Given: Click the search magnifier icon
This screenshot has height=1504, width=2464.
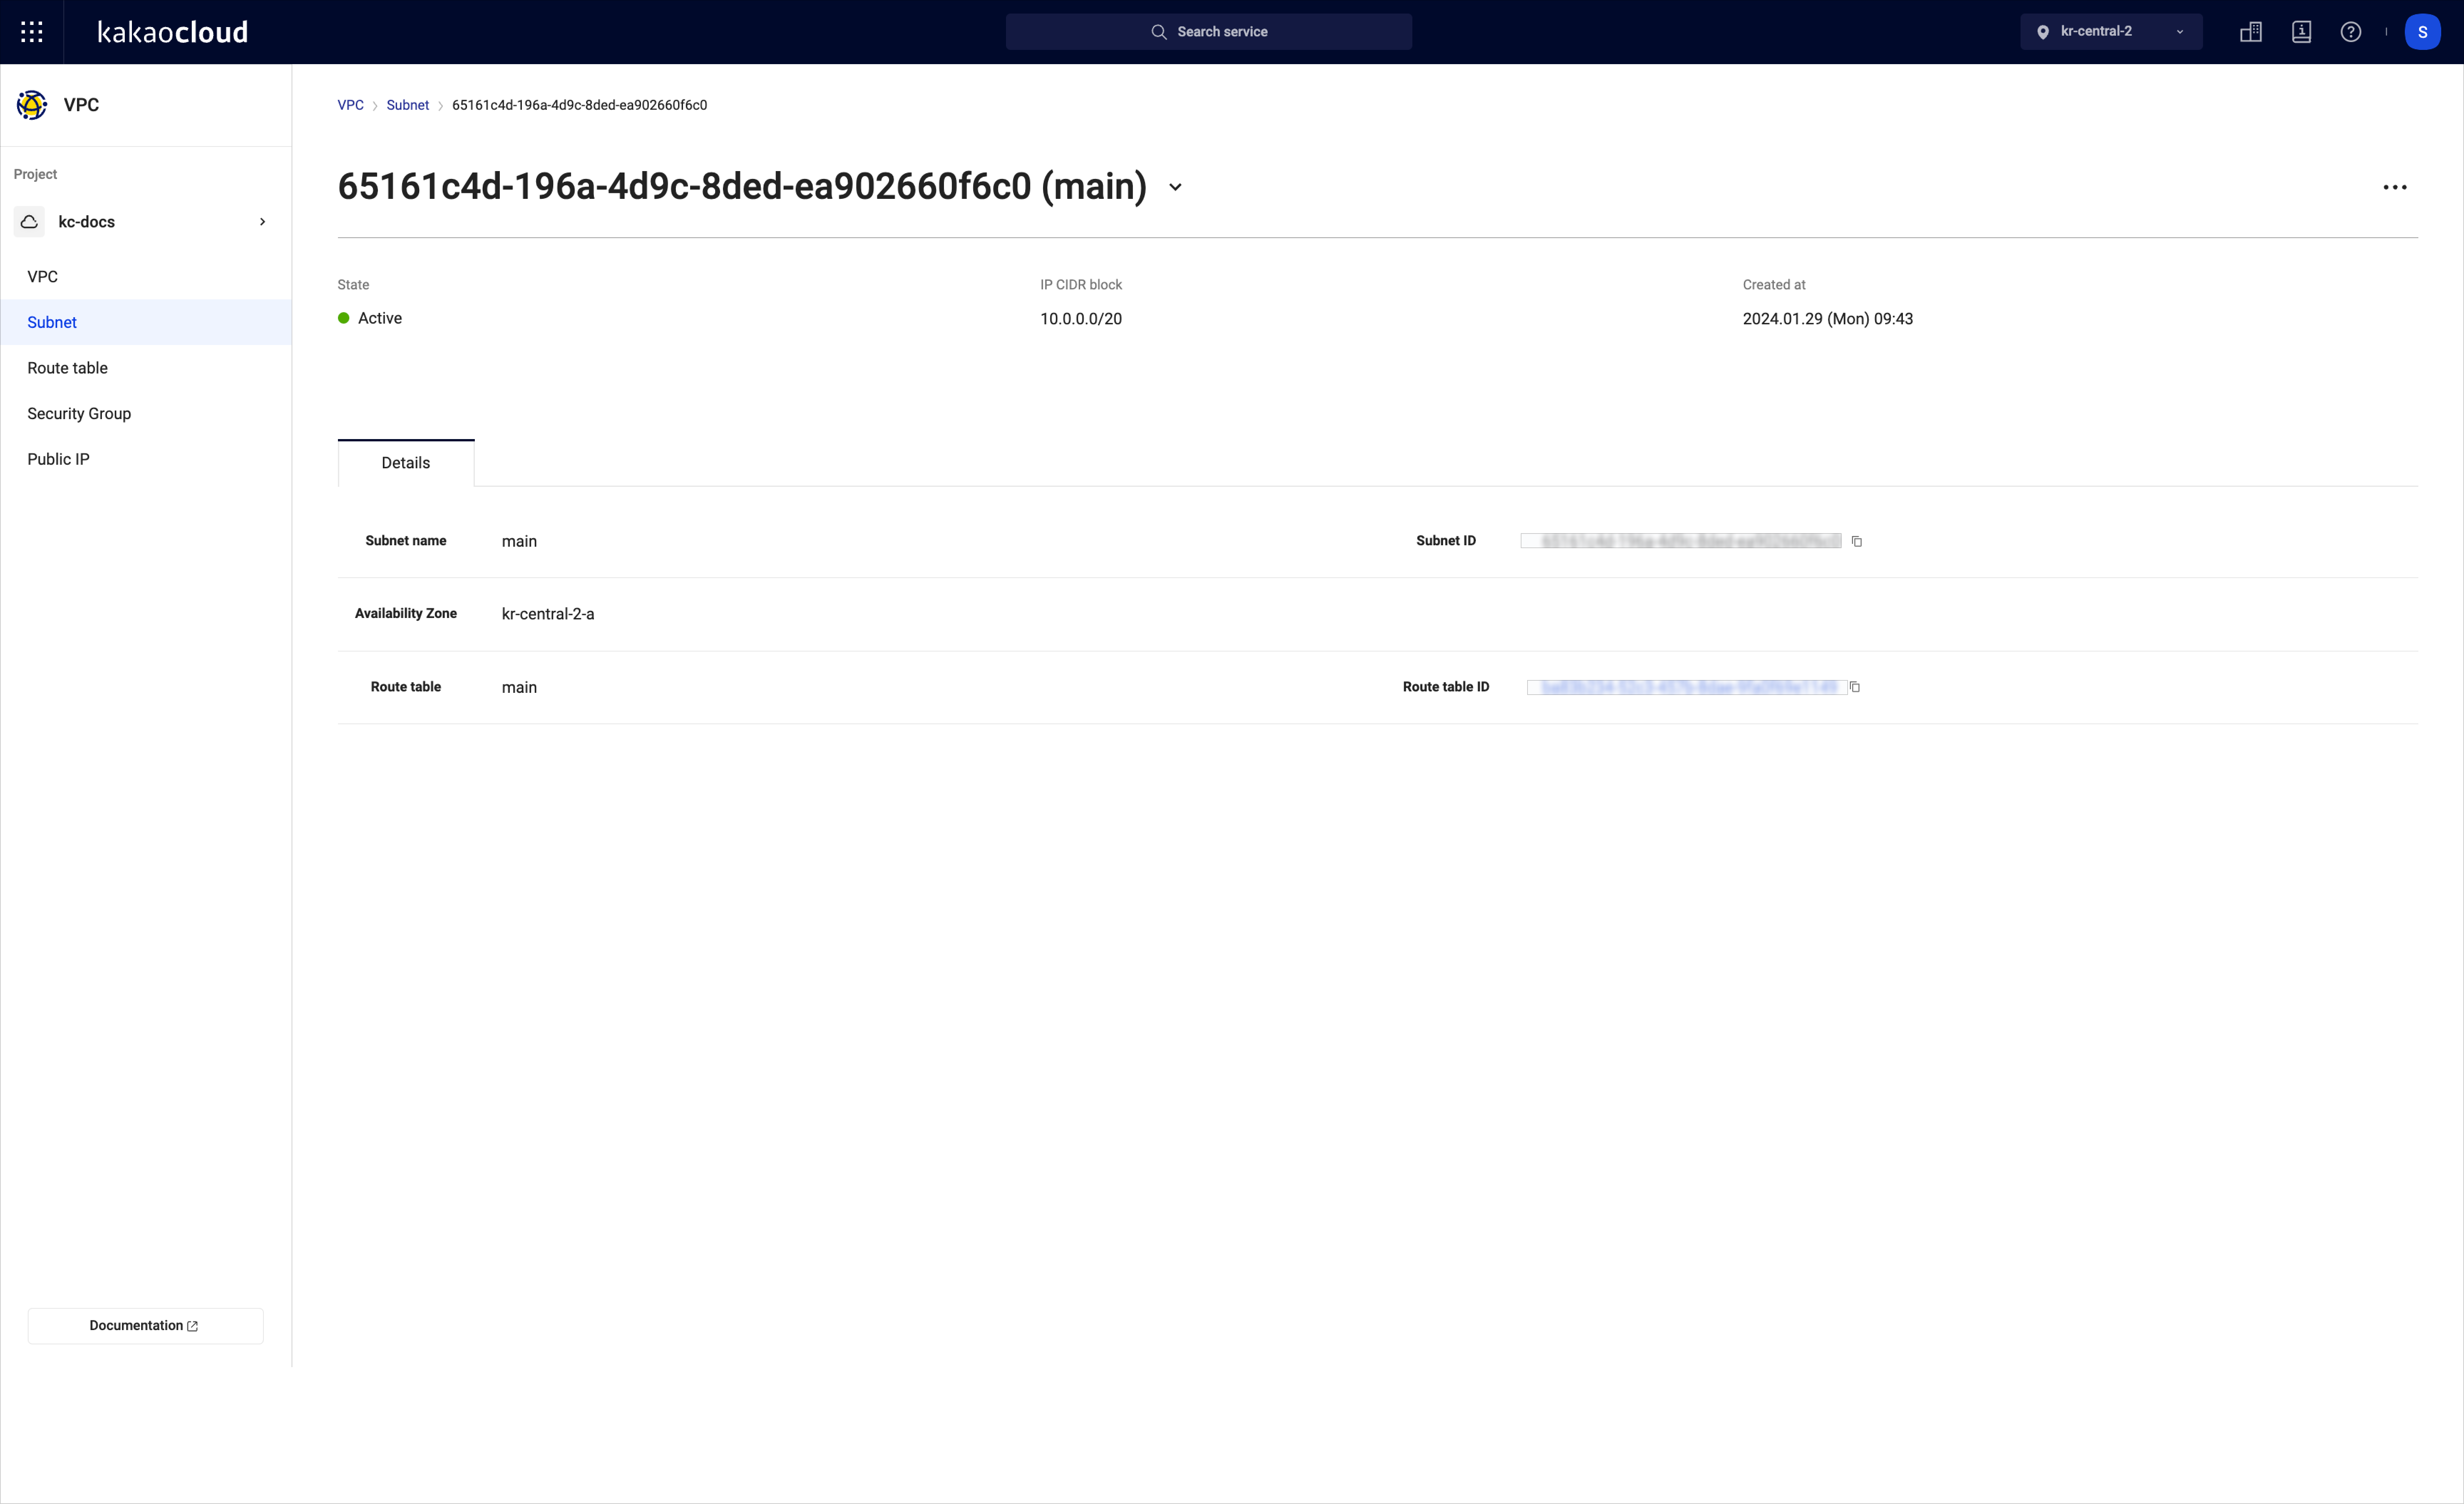Looking at the screenshot, I should [x=1159, y=32].
